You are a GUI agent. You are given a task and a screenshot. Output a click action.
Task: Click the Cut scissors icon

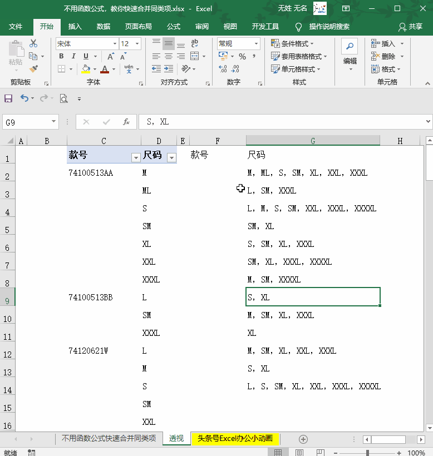point(33,43)
